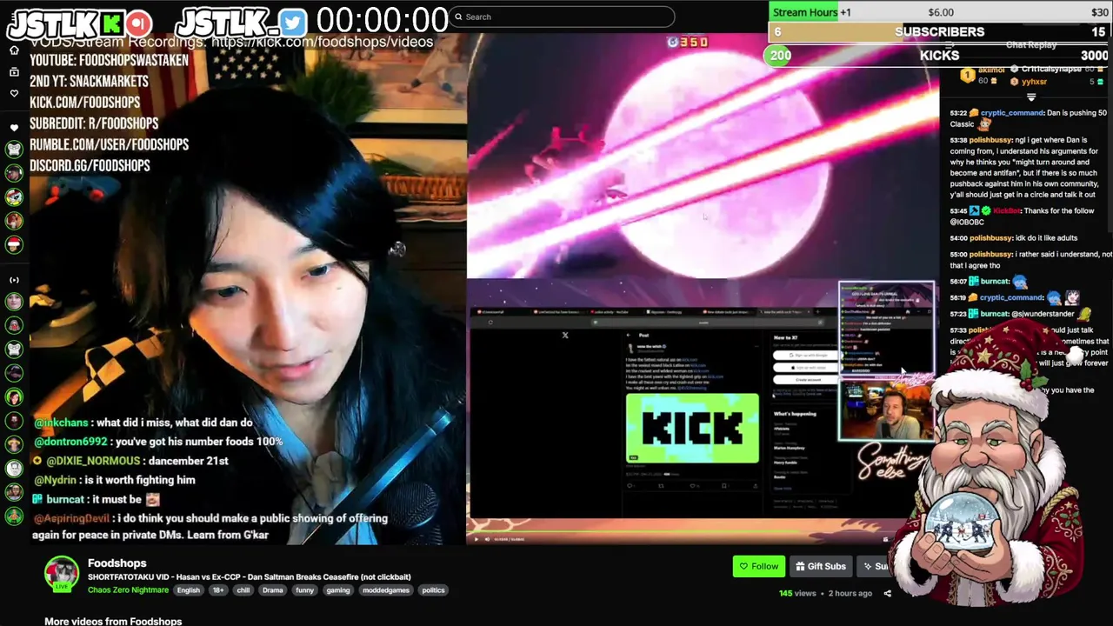Select the chill tag
Viewport: 1113px width, 626px height.
tap(243, 590)
